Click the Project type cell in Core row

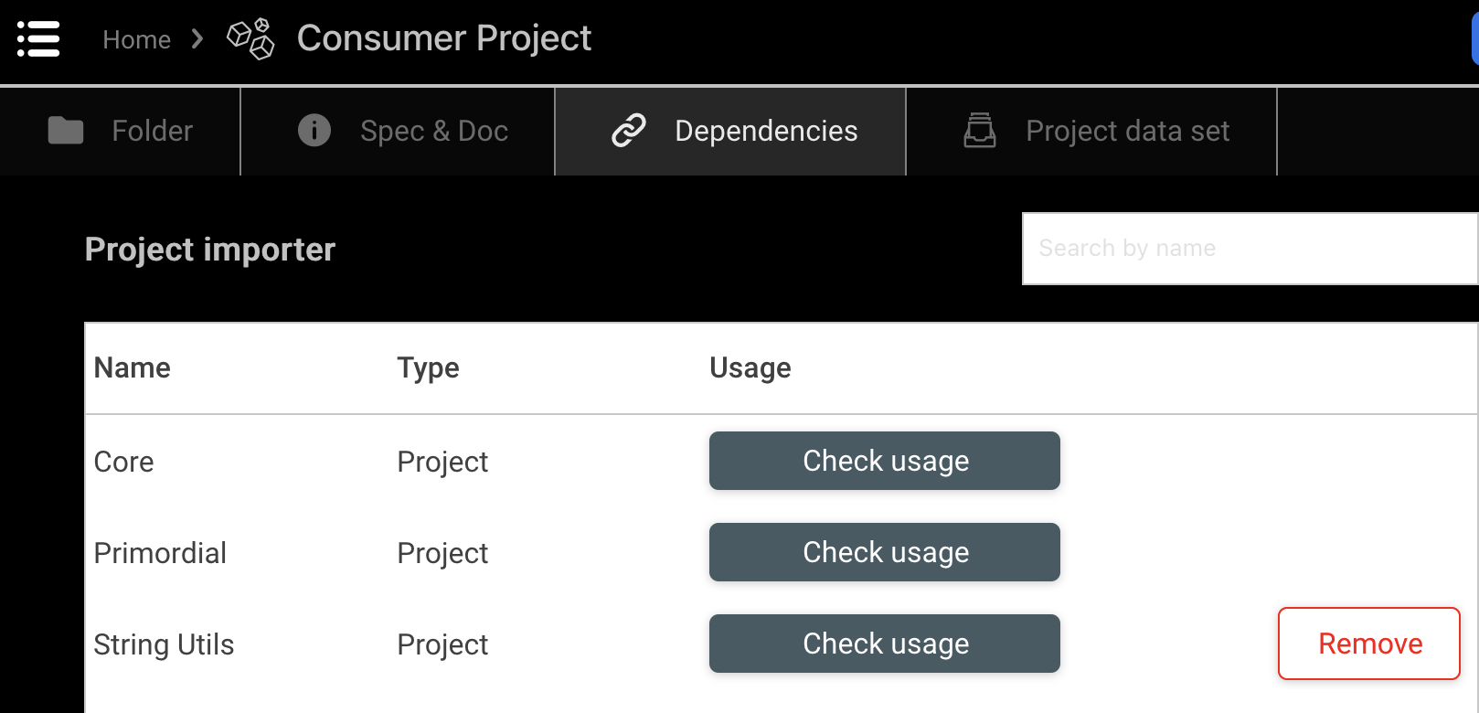442,462
